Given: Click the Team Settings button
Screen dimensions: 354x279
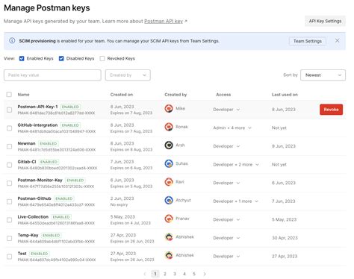Looking at the screenshot, I should pos(308,41).
